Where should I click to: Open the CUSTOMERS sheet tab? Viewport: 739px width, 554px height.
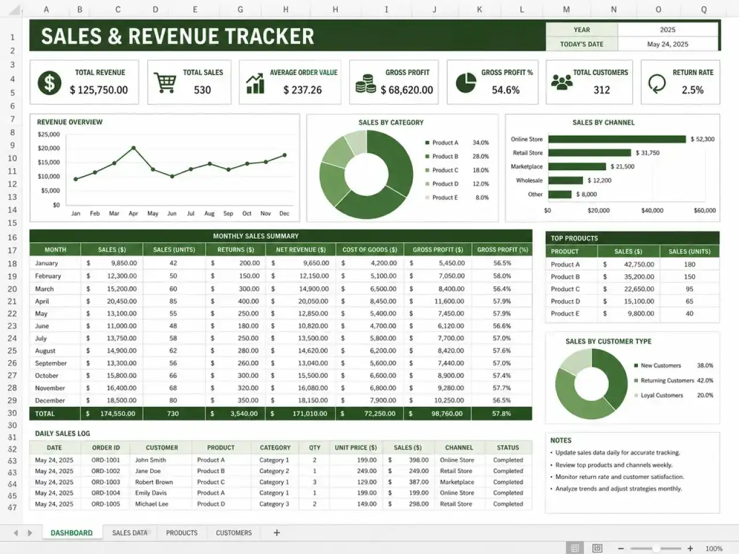point(234,533)
